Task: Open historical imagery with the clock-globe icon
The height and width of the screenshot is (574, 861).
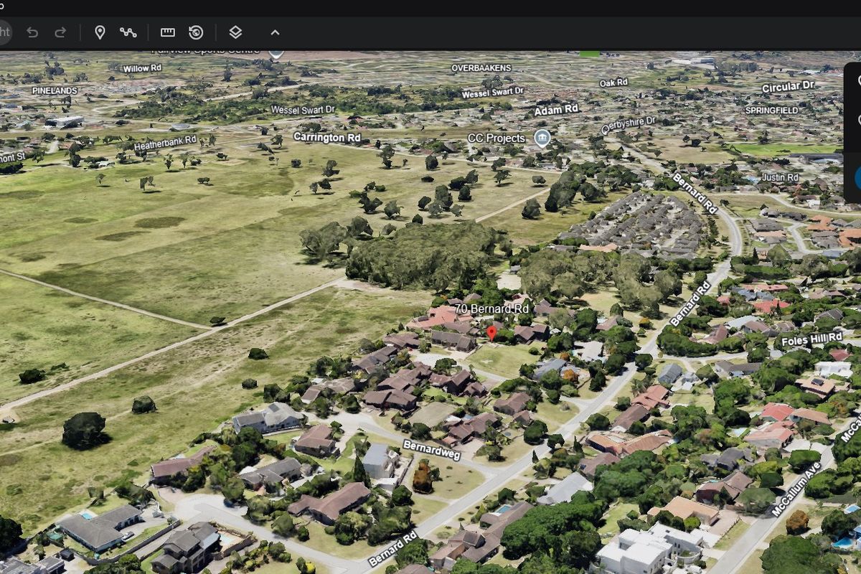Action: (197, 32)
